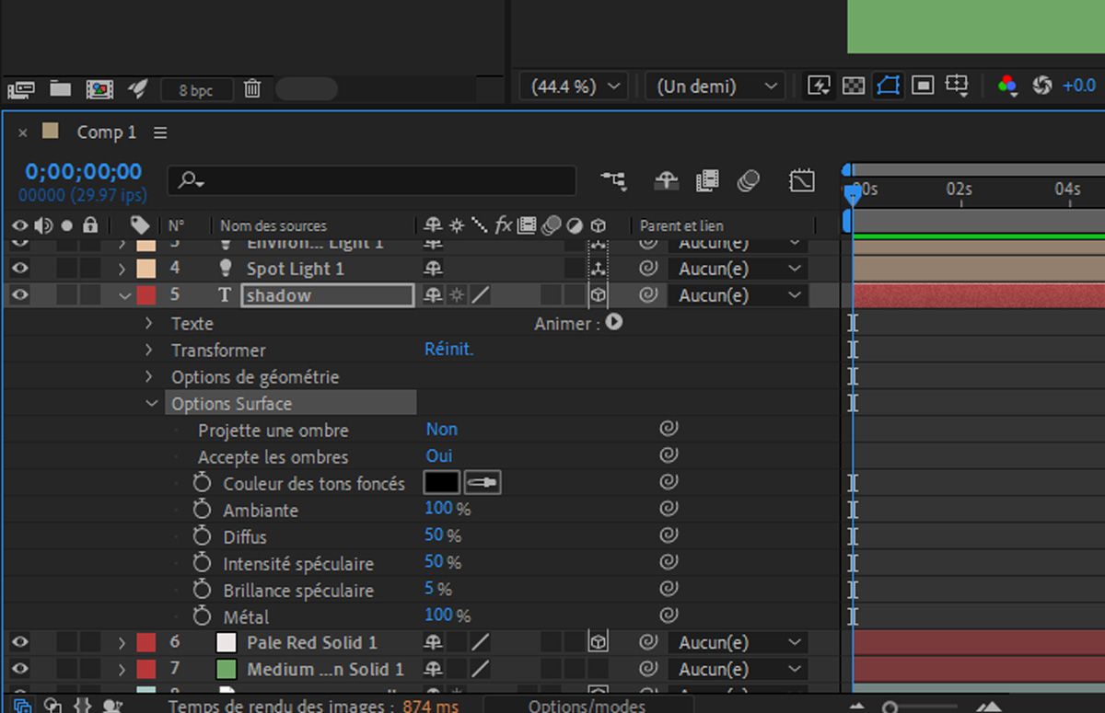The image size is (1105, 713).
Task: Click the Nom des sources column header
Action: [273, 225]
